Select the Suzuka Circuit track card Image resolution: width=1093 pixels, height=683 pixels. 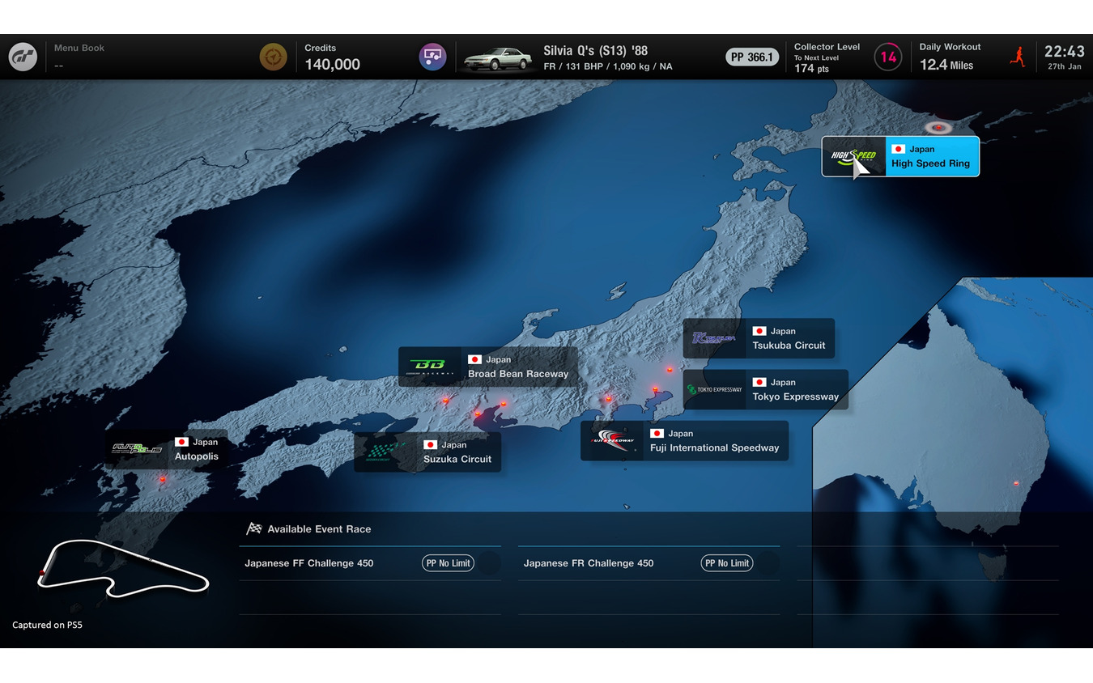click(427, 452)
